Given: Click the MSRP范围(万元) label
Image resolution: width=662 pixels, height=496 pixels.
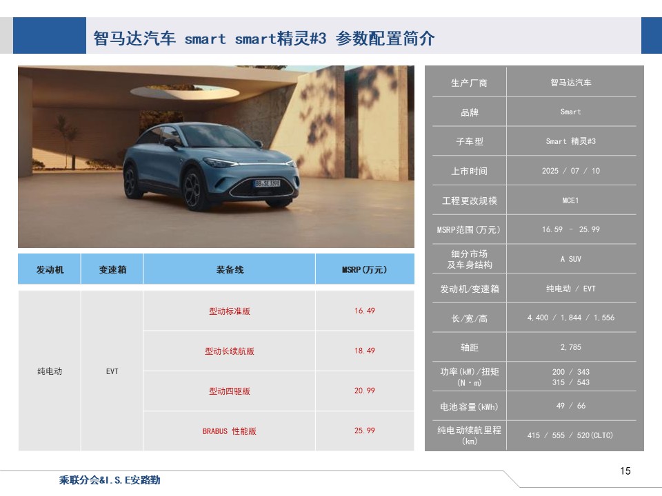Looking at the screenshot, I should coord(469,230).
